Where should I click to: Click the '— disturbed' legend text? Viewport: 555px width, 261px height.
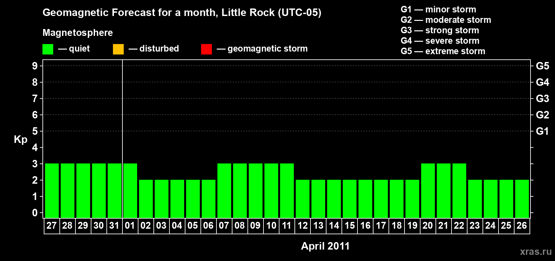[154, 49]
